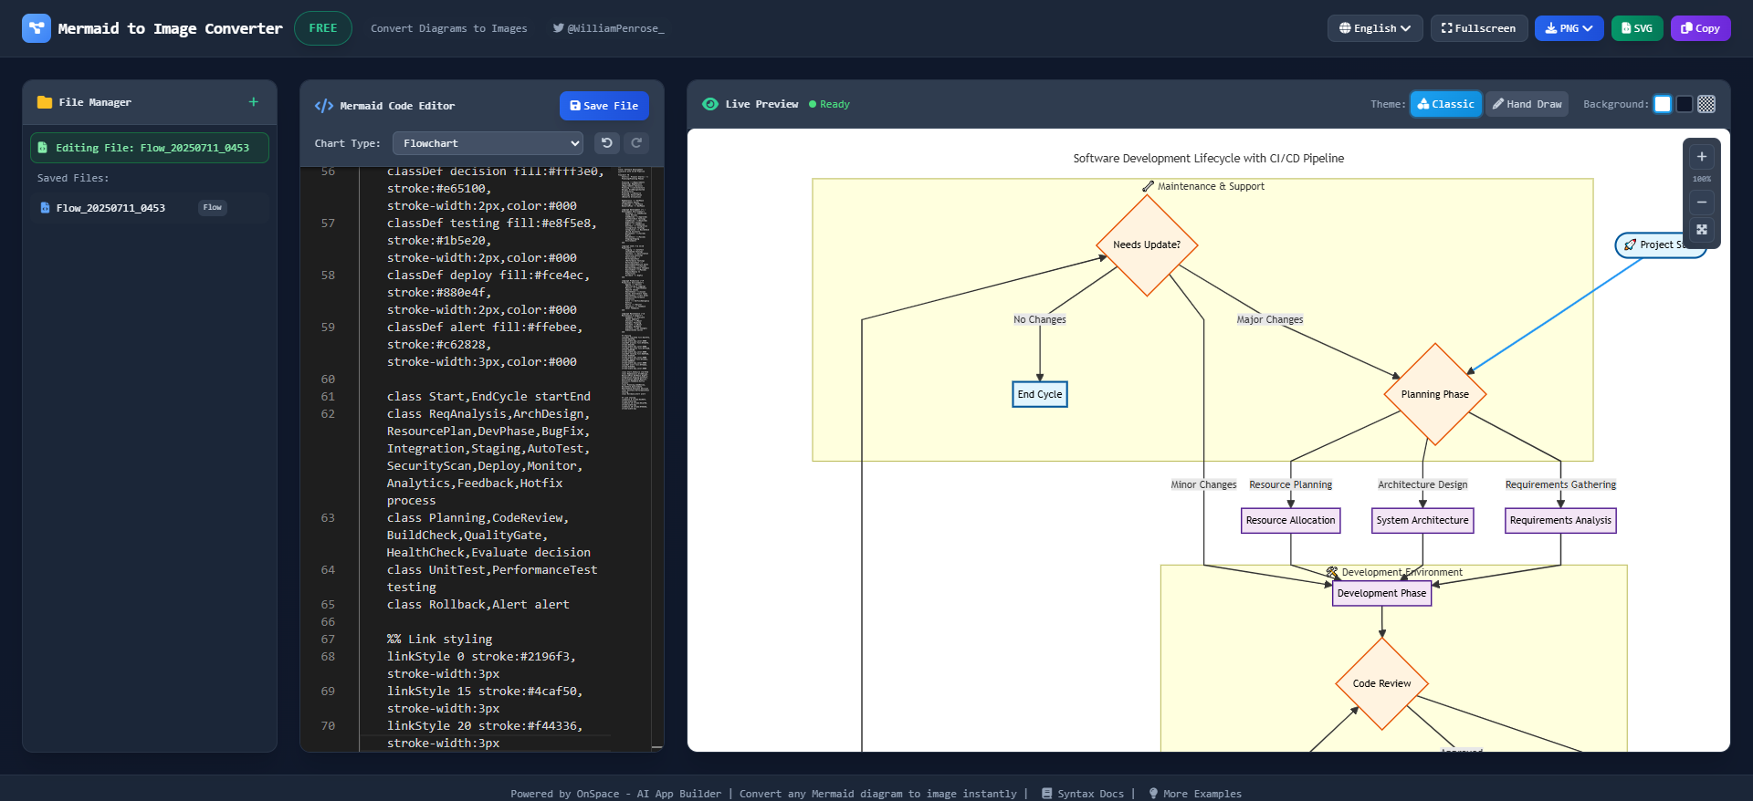1753x801 pixels.
Task: Open the More Examples link
Action: 1195,794
